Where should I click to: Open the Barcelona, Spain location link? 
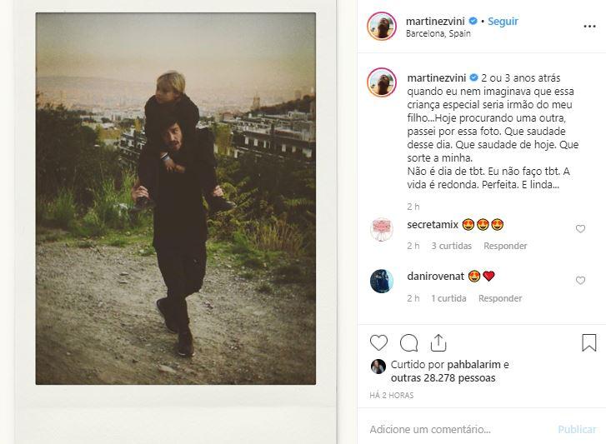[438, 34]
